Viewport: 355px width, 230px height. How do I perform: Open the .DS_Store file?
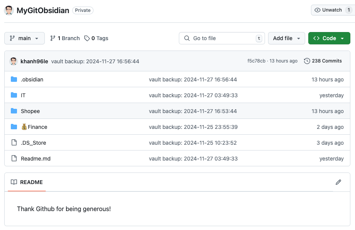[33, 143]
